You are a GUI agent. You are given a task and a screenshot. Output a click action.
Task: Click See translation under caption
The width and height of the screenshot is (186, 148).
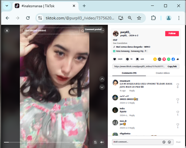[120, 43]
